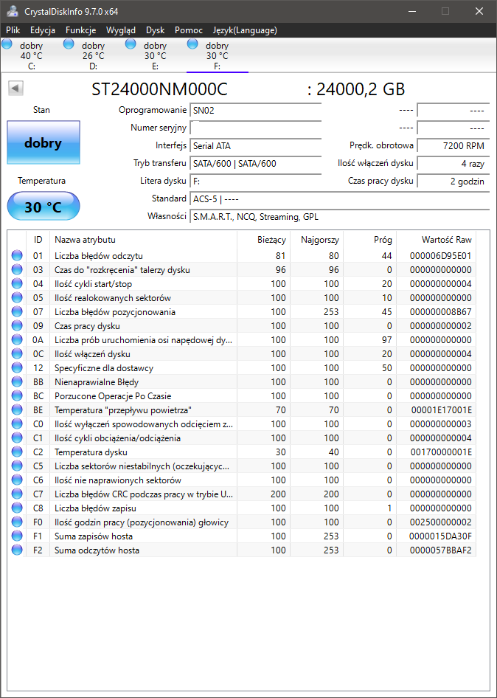Click status orb for attribute 07 seek errors
Image resolution: width=497 pixels, height=698 pixels.
click(17, 311)
